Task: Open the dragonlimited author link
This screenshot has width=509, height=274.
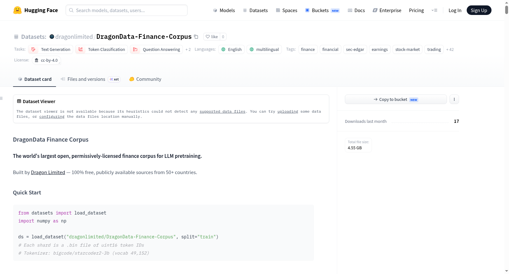Action: (74, 37)
